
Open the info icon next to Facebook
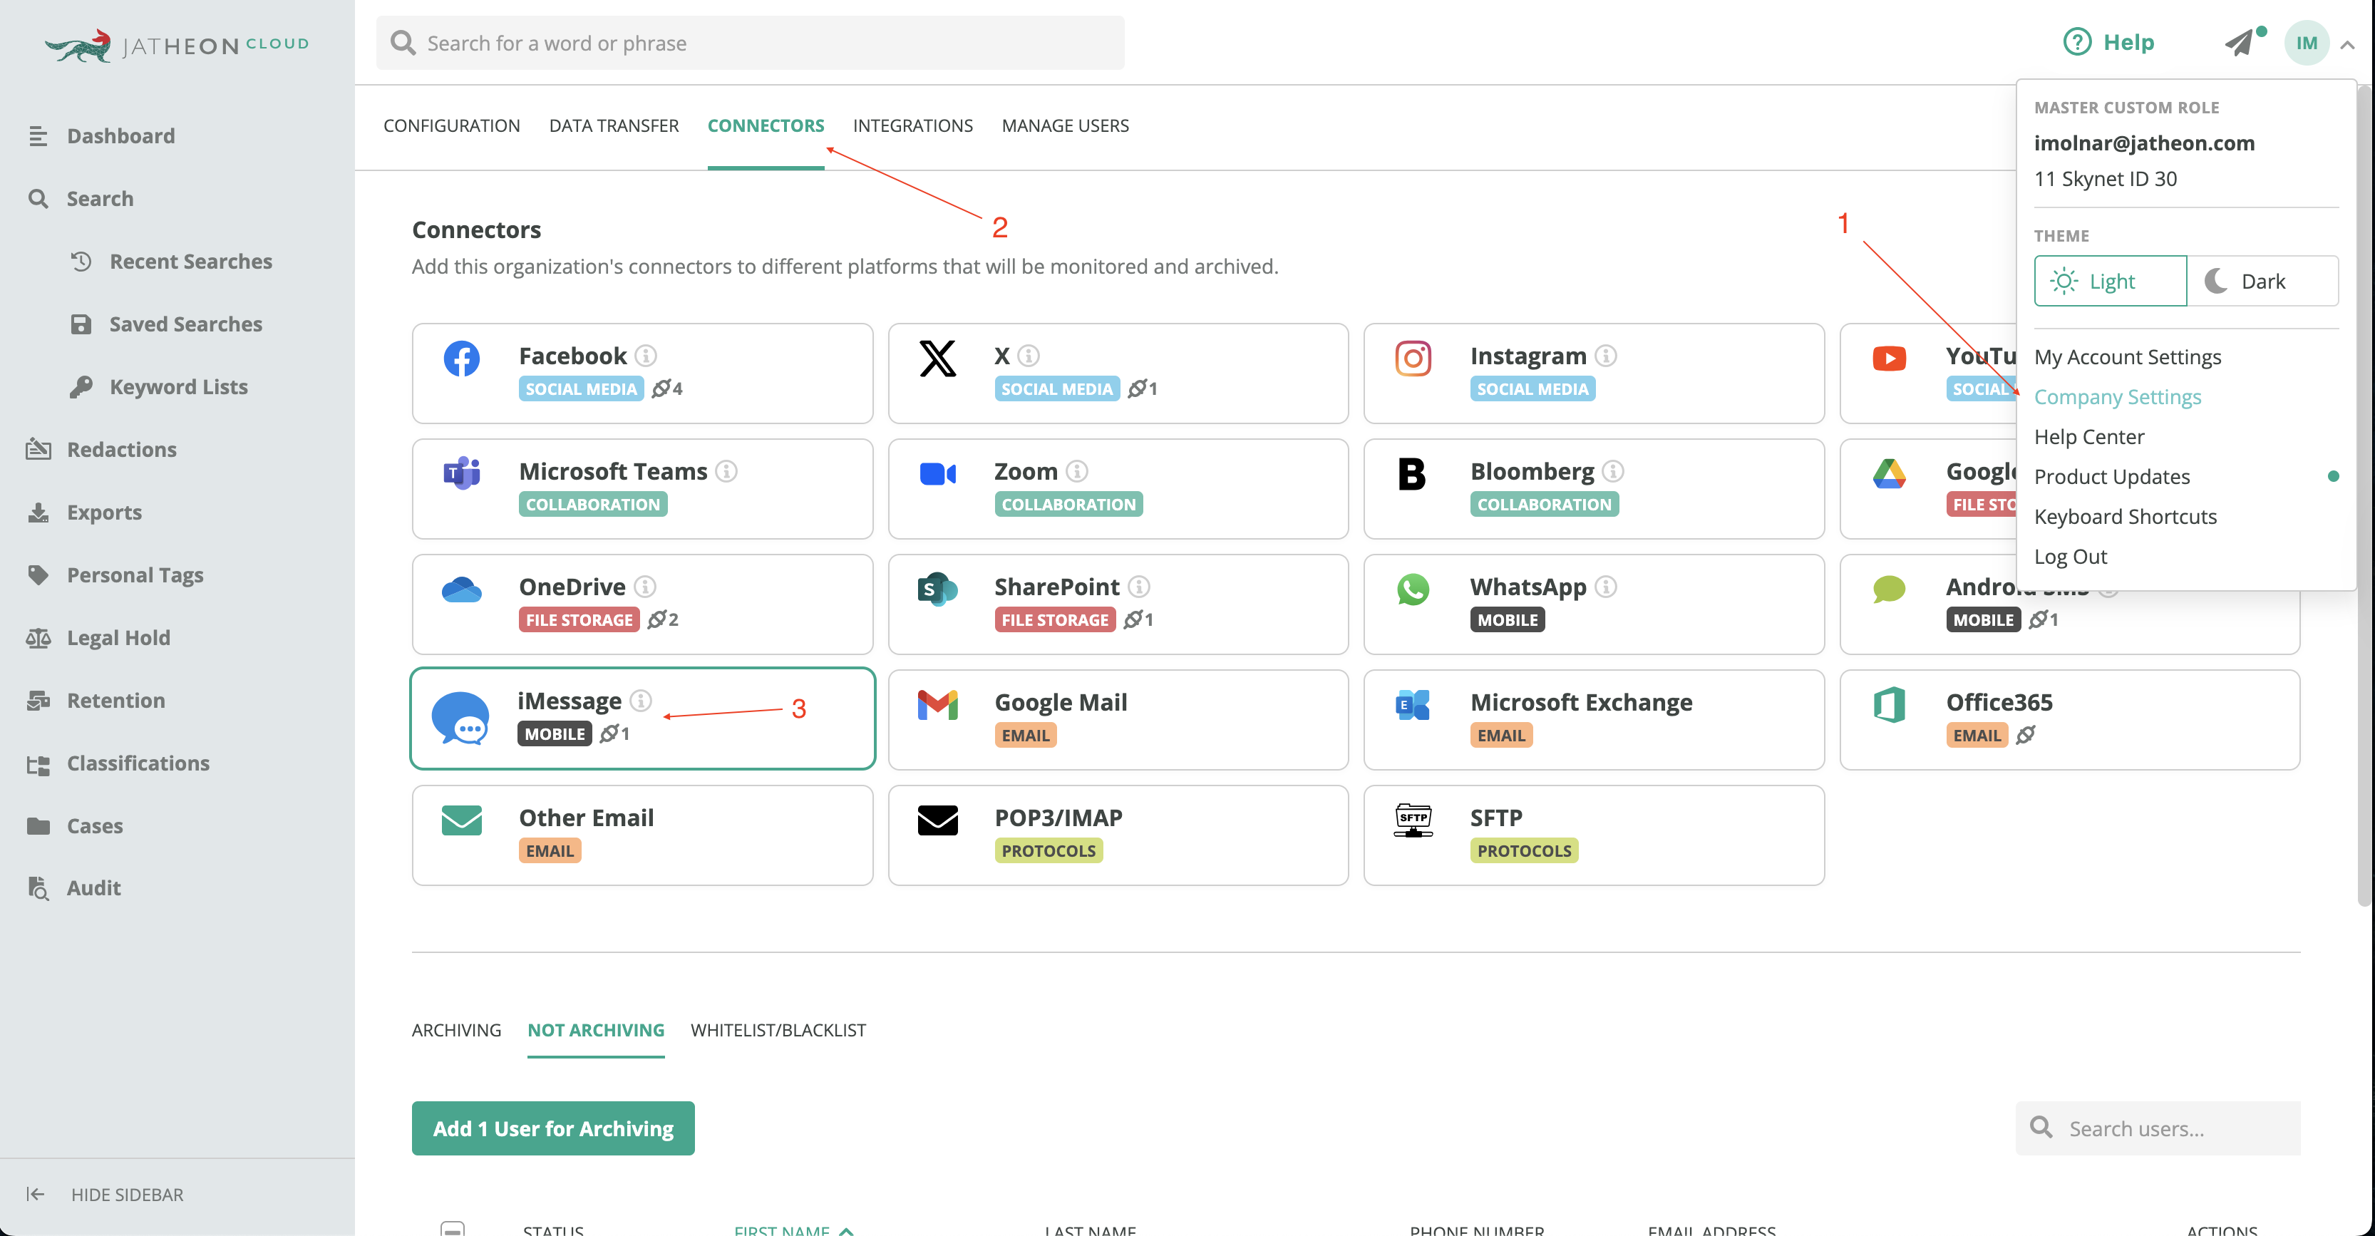coord(646,355)
